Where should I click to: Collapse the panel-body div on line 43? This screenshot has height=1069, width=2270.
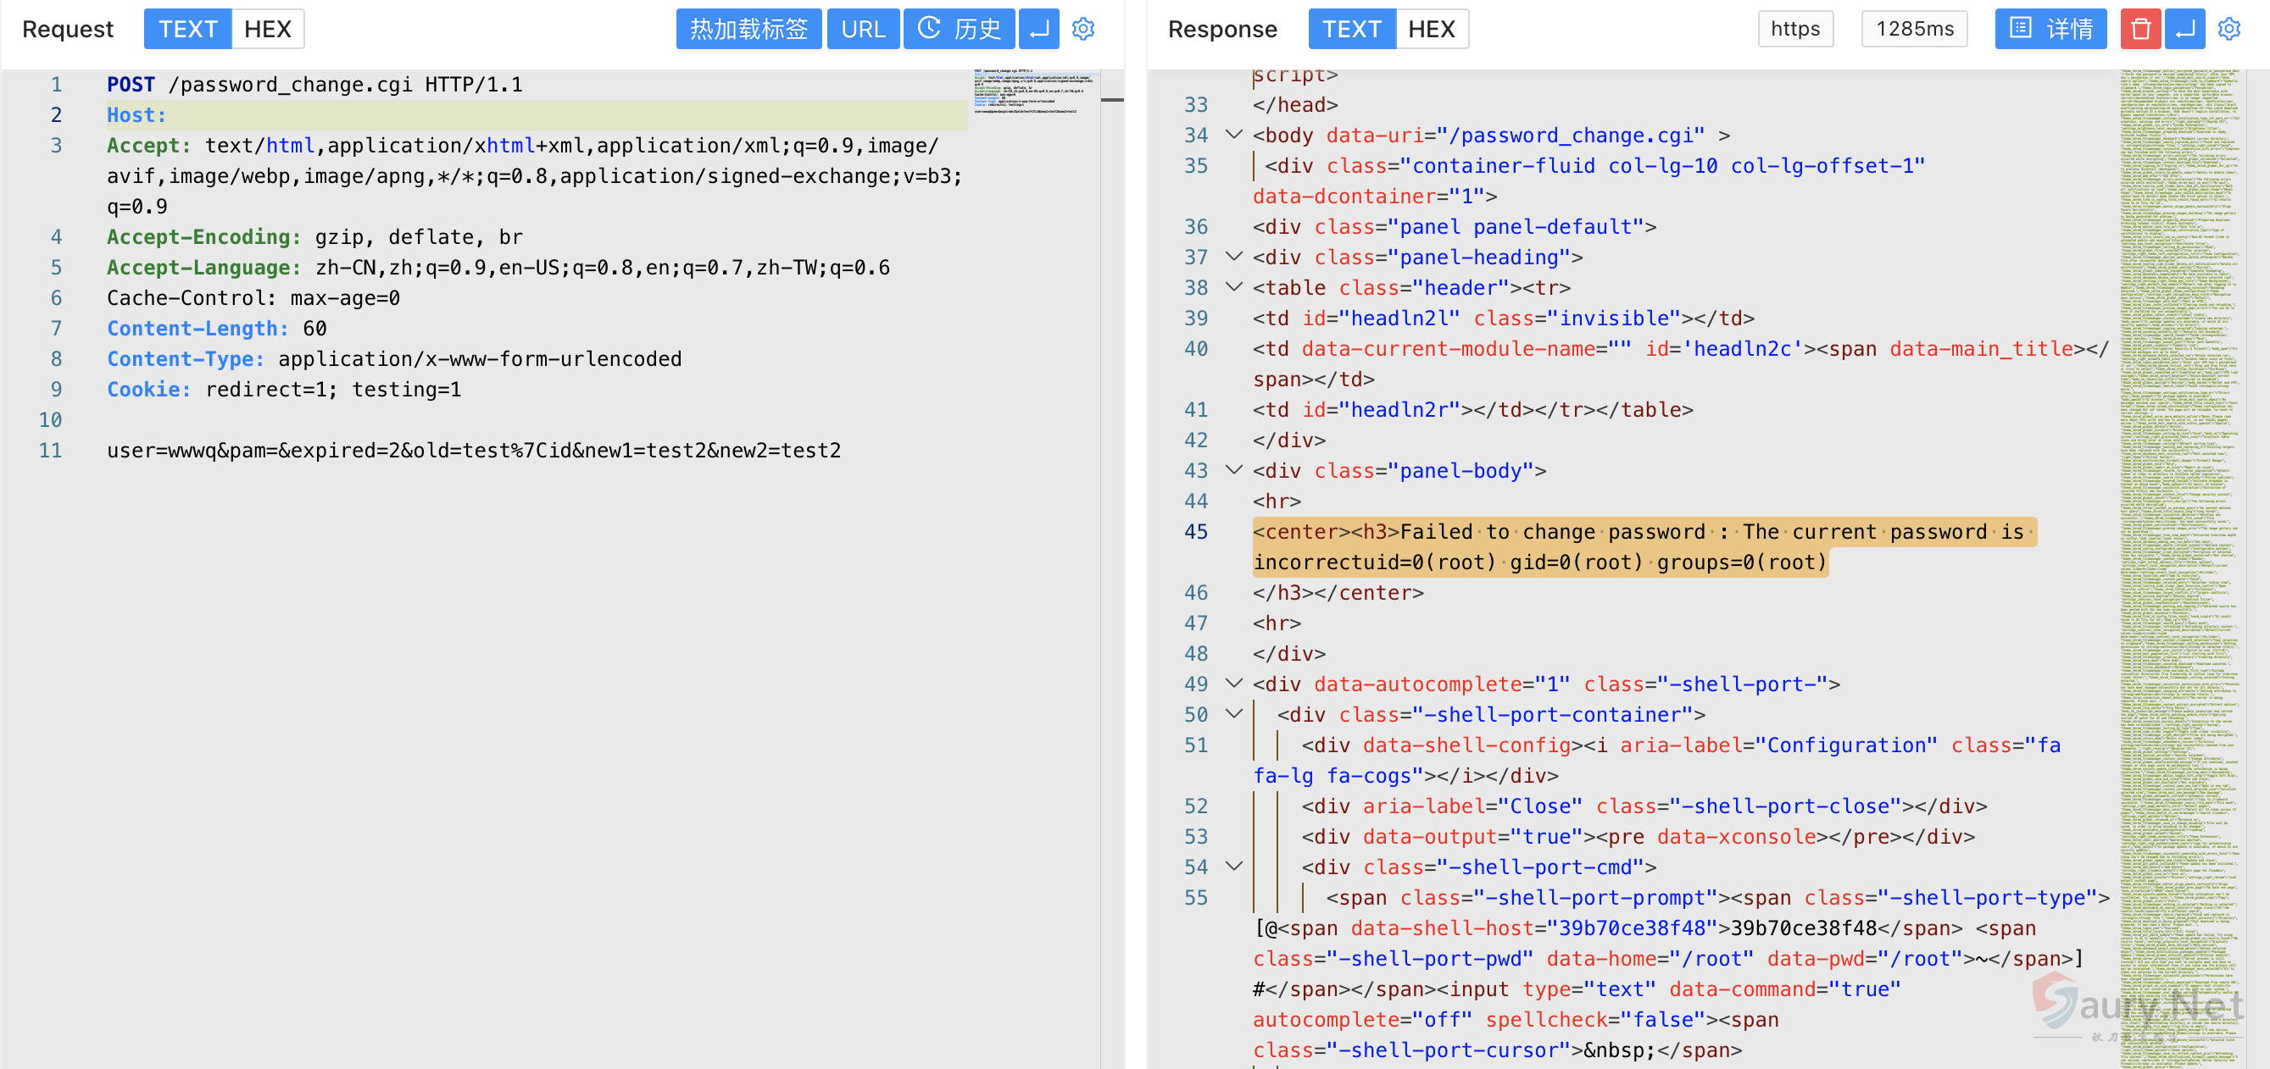tap(1233, 470)
